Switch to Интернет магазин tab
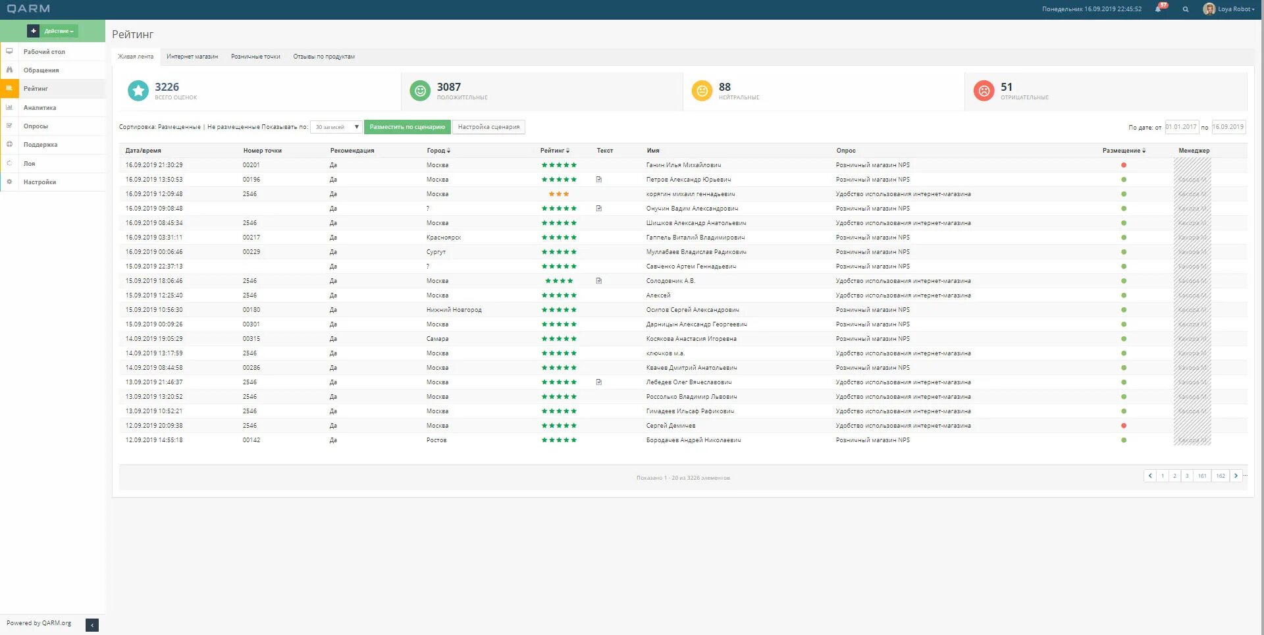 coord(192,57)
